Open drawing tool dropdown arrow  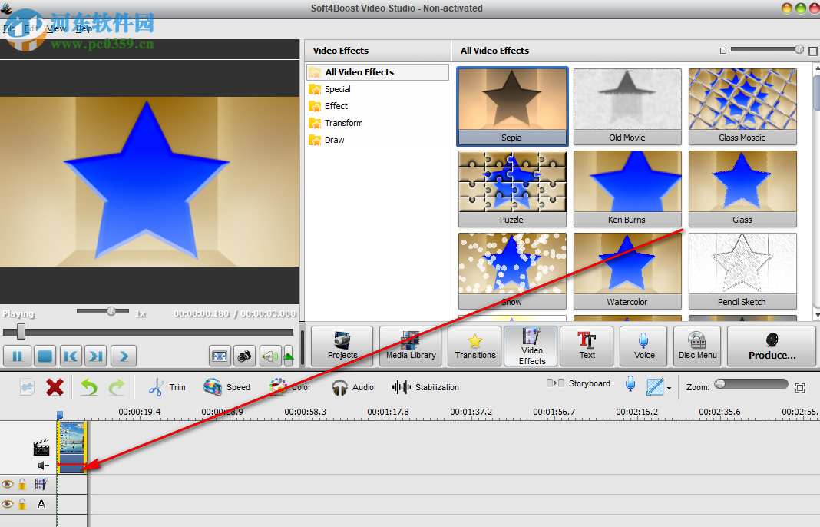point(669,388)
